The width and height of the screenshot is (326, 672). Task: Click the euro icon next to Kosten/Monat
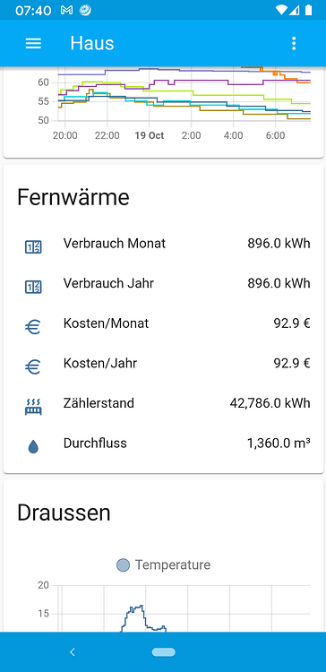point(33,327)
